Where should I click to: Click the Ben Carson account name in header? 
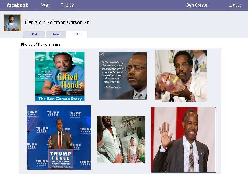[197, 5]
